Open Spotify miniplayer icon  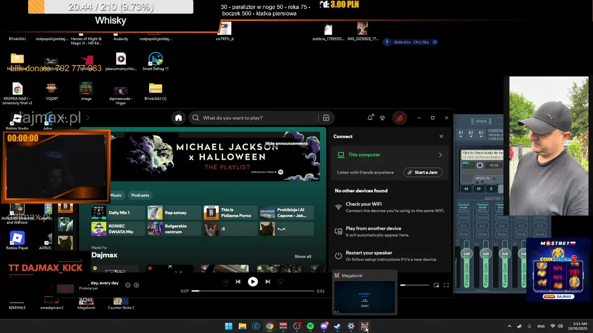[x=436, y=285]
